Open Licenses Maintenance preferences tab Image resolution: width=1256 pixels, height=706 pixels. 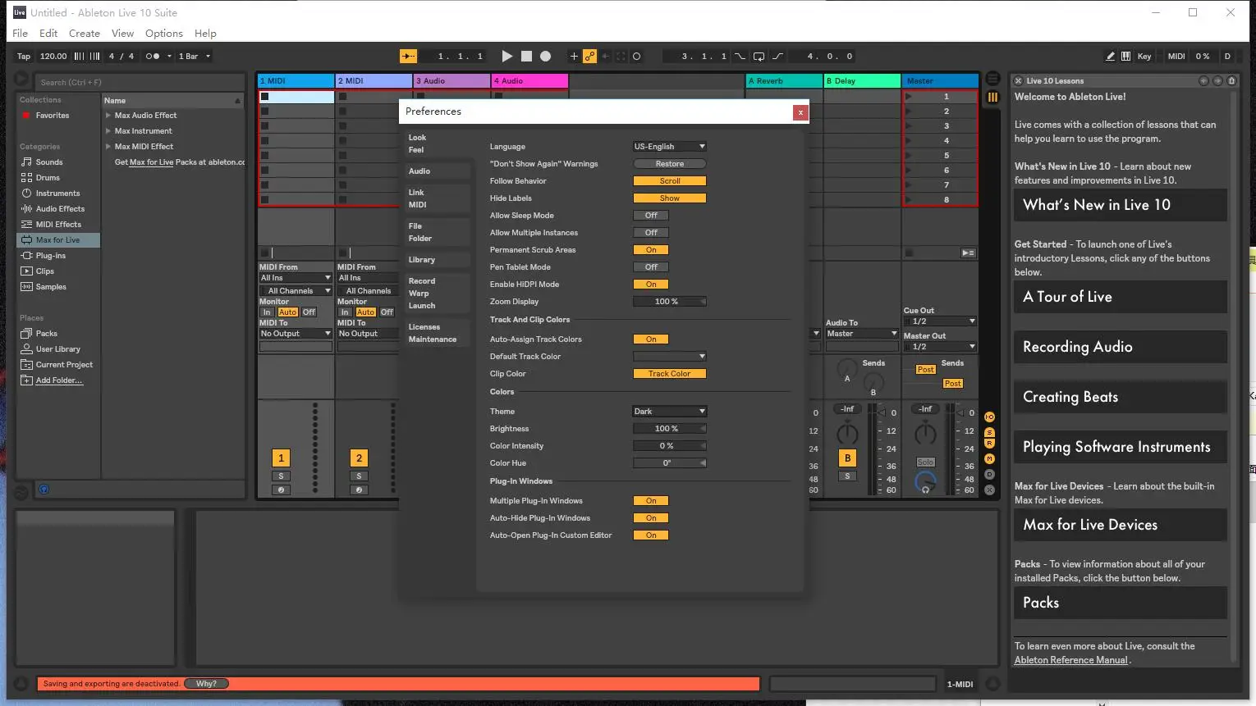click(x=437, y=333)
